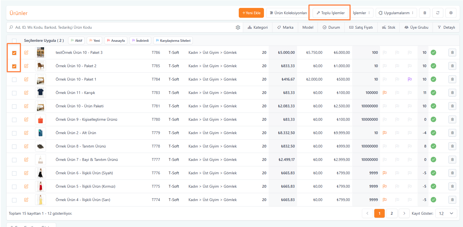Click purple flag on Örnek Ürün 10 - Paket 1
463x227 pixels.
click(x=410, y=79)
